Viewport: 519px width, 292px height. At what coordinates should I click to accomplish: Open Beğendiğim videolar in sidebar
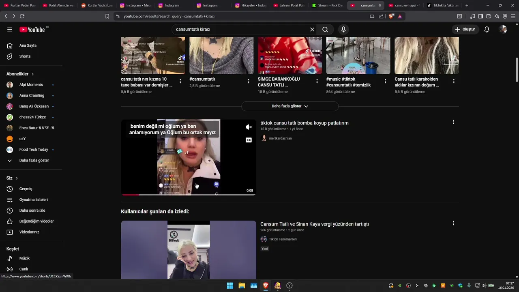pyautogui.click(x=31, y=221)
